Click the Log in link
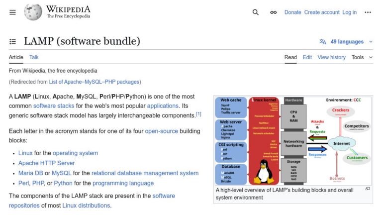Image resolution: width=382 pixels, height=215 pixels. [x=349, y=12]
